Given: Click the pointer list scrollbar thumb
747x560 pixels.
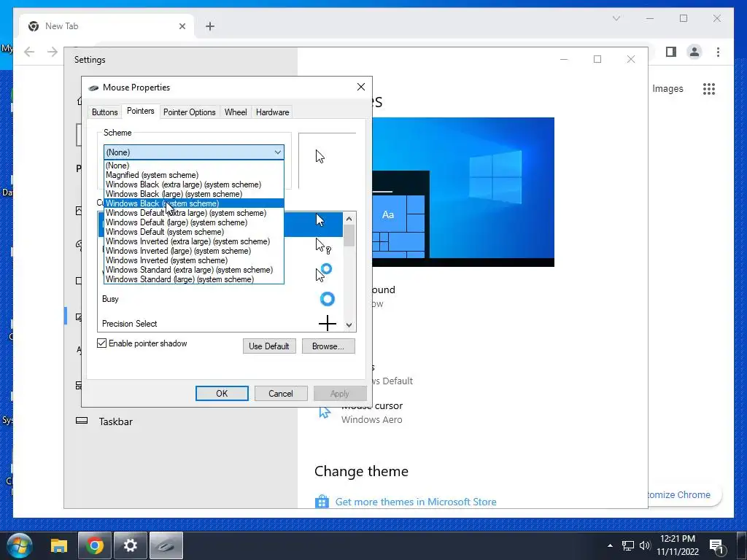Looking at the screenshot, I should point(349,236).
